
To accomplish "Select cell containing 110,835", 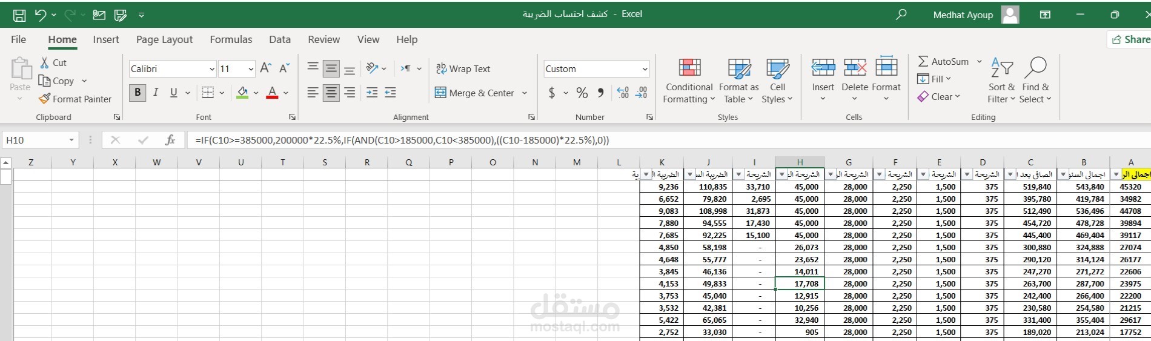I will 708,187.
